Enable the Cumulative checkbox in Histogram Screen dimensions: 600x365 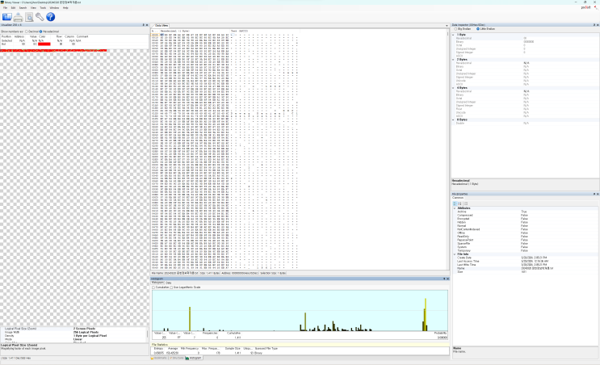click(153, 287)
